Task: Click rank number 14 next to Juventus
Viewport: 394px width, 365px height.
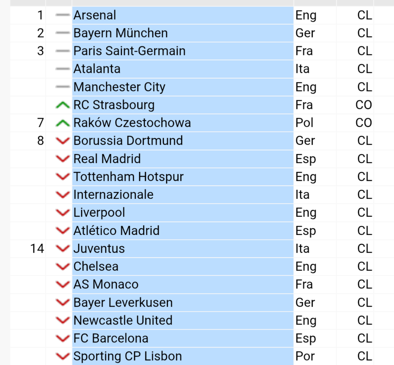Action: (37, 248)
